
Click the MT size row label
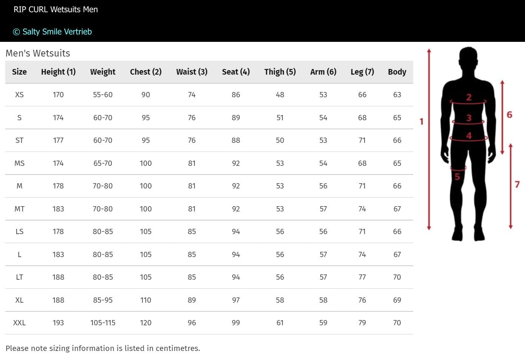[19, 209]
